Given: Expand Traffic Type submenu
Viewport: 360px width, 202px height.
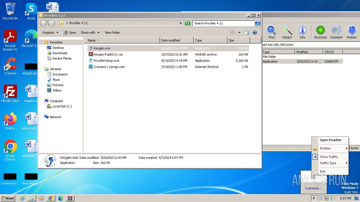Looking at the screenshot, I should [x=330, y=163].
